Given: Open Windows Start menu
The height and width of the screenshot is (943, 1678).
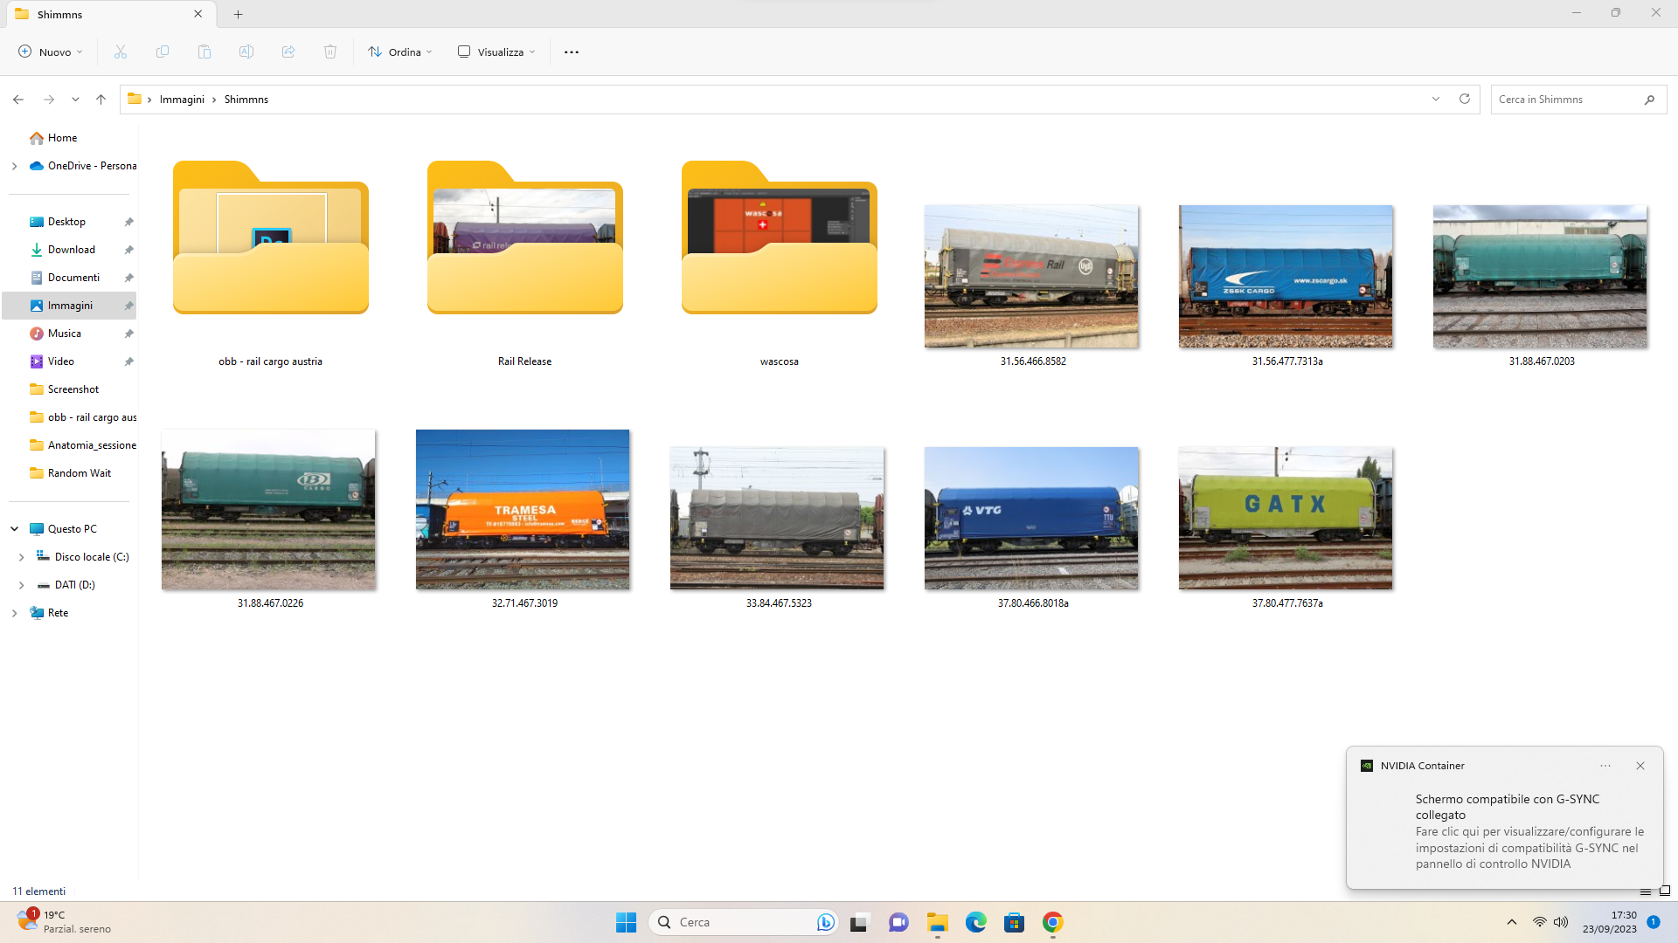Looking at the screenshot, I should click(x=627, y=922).
